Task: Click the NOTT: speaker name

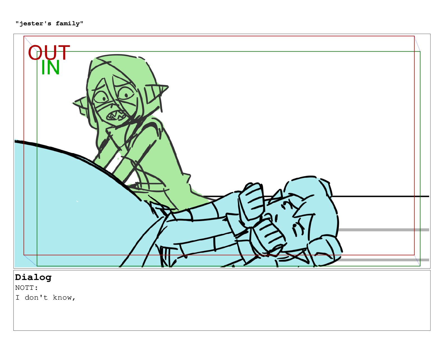Action: point(26,288)
